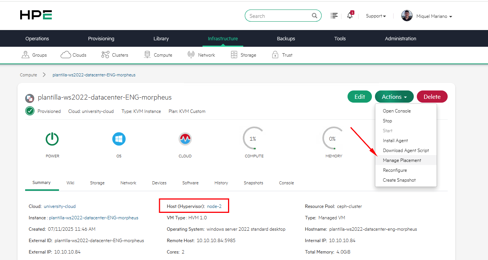Click the green POWER status icon
The height and width of the screenshot is (260, 488).
tap(52, 139)
